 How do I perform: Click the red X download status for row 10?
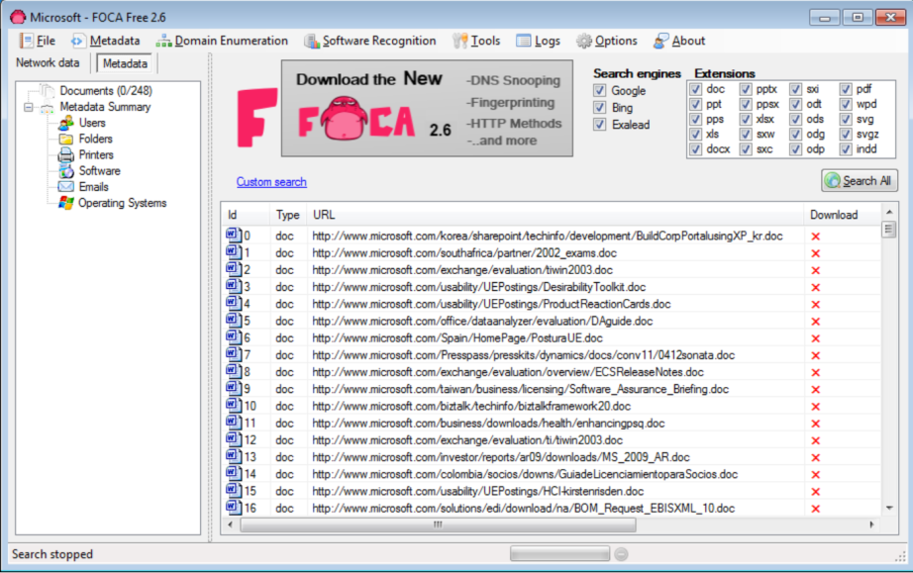tap(815, 407)
